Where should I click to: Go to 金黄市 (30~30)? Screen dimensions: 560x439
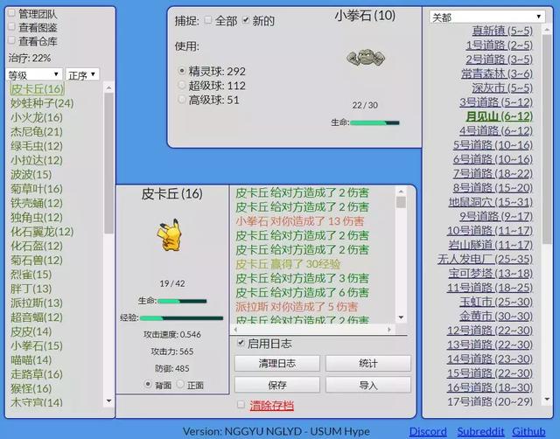[496, 317]
